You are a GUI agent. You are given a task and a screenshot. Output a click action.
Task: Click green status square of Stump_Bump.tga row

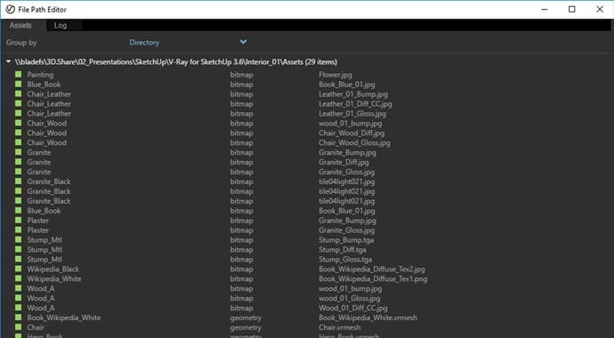[19, 240]
